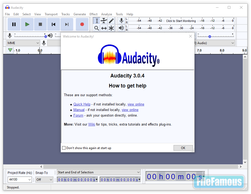This screenshot has width=251, height=194.
Task: Open the View menu
Action: [x=38, y=14]
